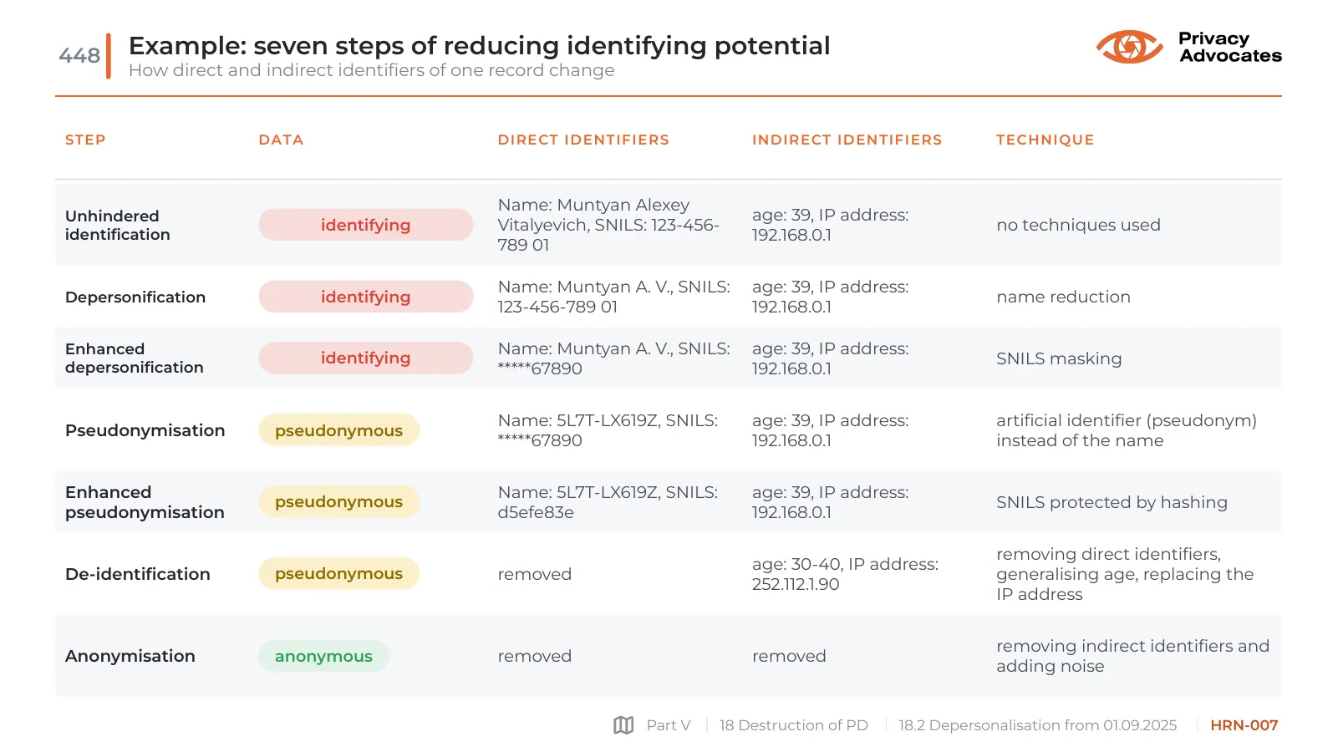Click the Privacy Advocates brand name
This screenshot has width=1338, height=752.
point(1230,47)
